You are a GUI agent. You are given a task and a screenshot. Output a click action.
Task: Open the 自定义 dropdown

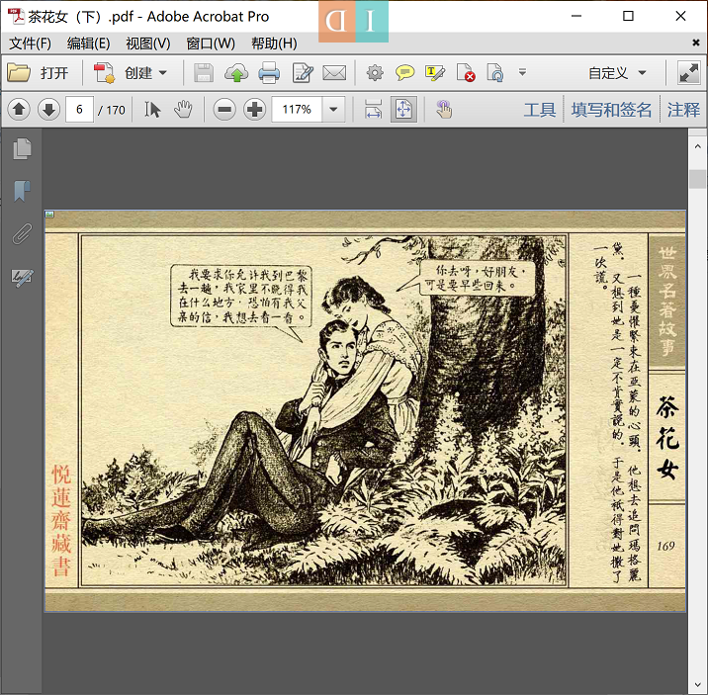[617, 72]
